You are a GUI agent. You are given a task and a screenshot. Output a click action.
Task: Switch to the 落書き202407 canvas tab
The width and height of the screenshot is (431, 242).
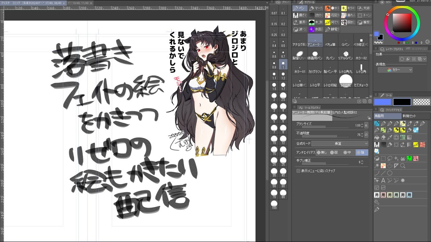(x=33, y=3)
